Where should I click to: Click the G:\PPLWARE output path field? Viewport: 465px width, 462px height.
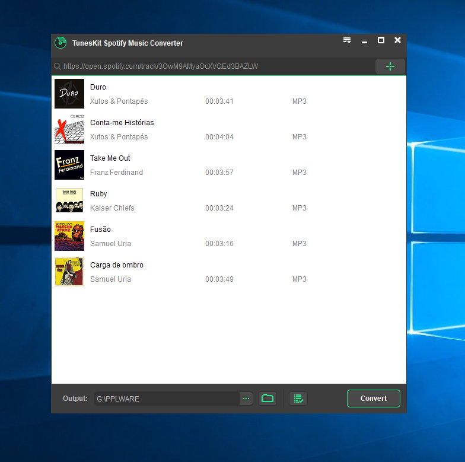166,399
